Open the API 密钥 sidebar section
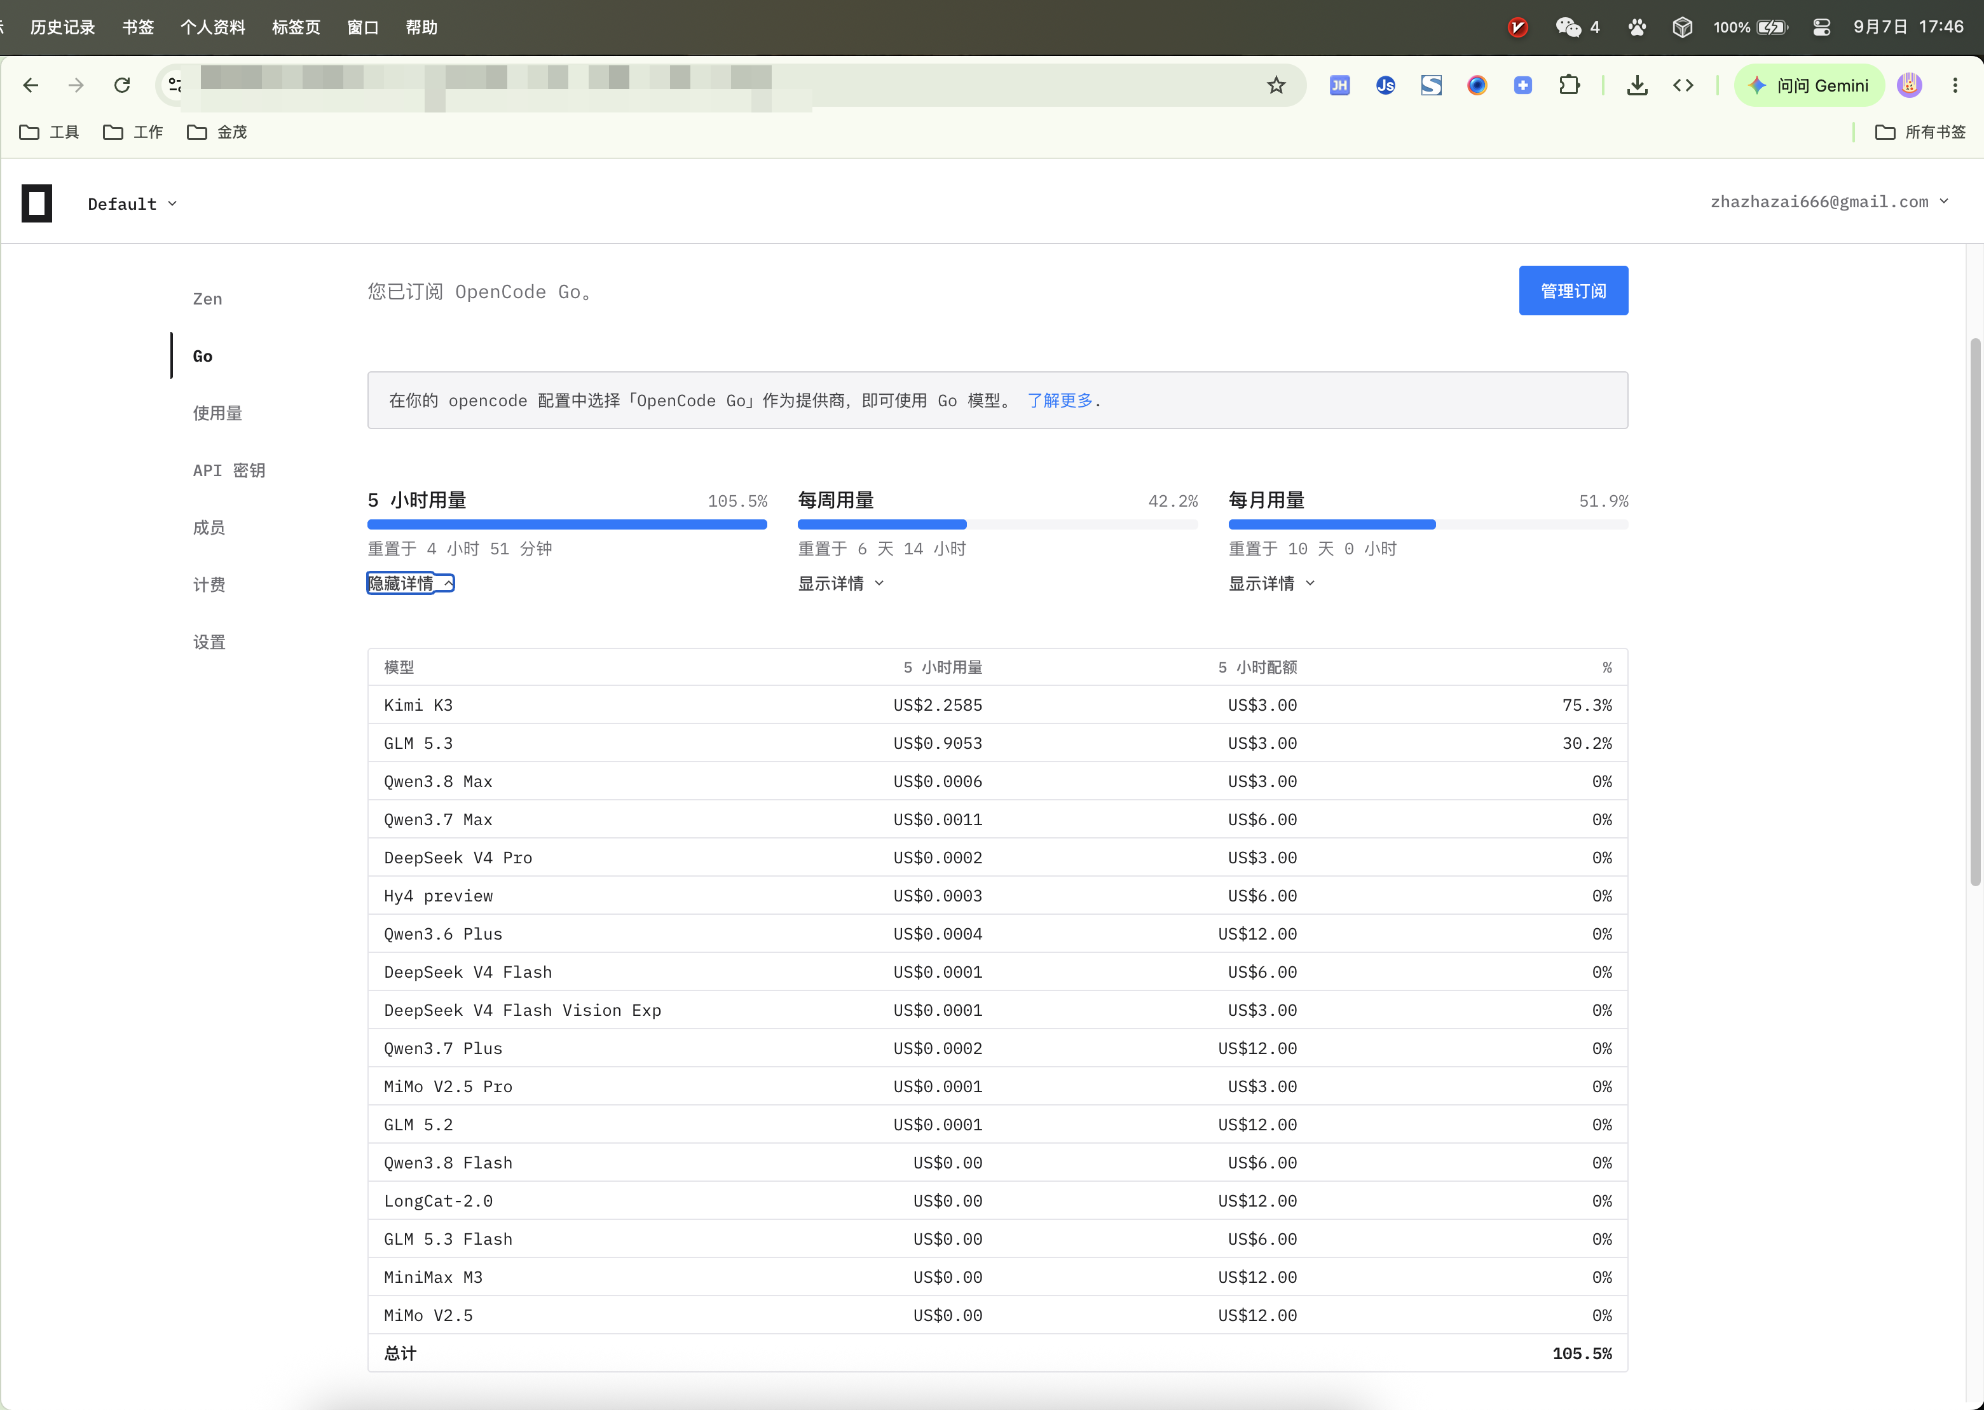The height and width of the screenshot is (1410, 1984). pyautogui.click(x=228, y=470)
